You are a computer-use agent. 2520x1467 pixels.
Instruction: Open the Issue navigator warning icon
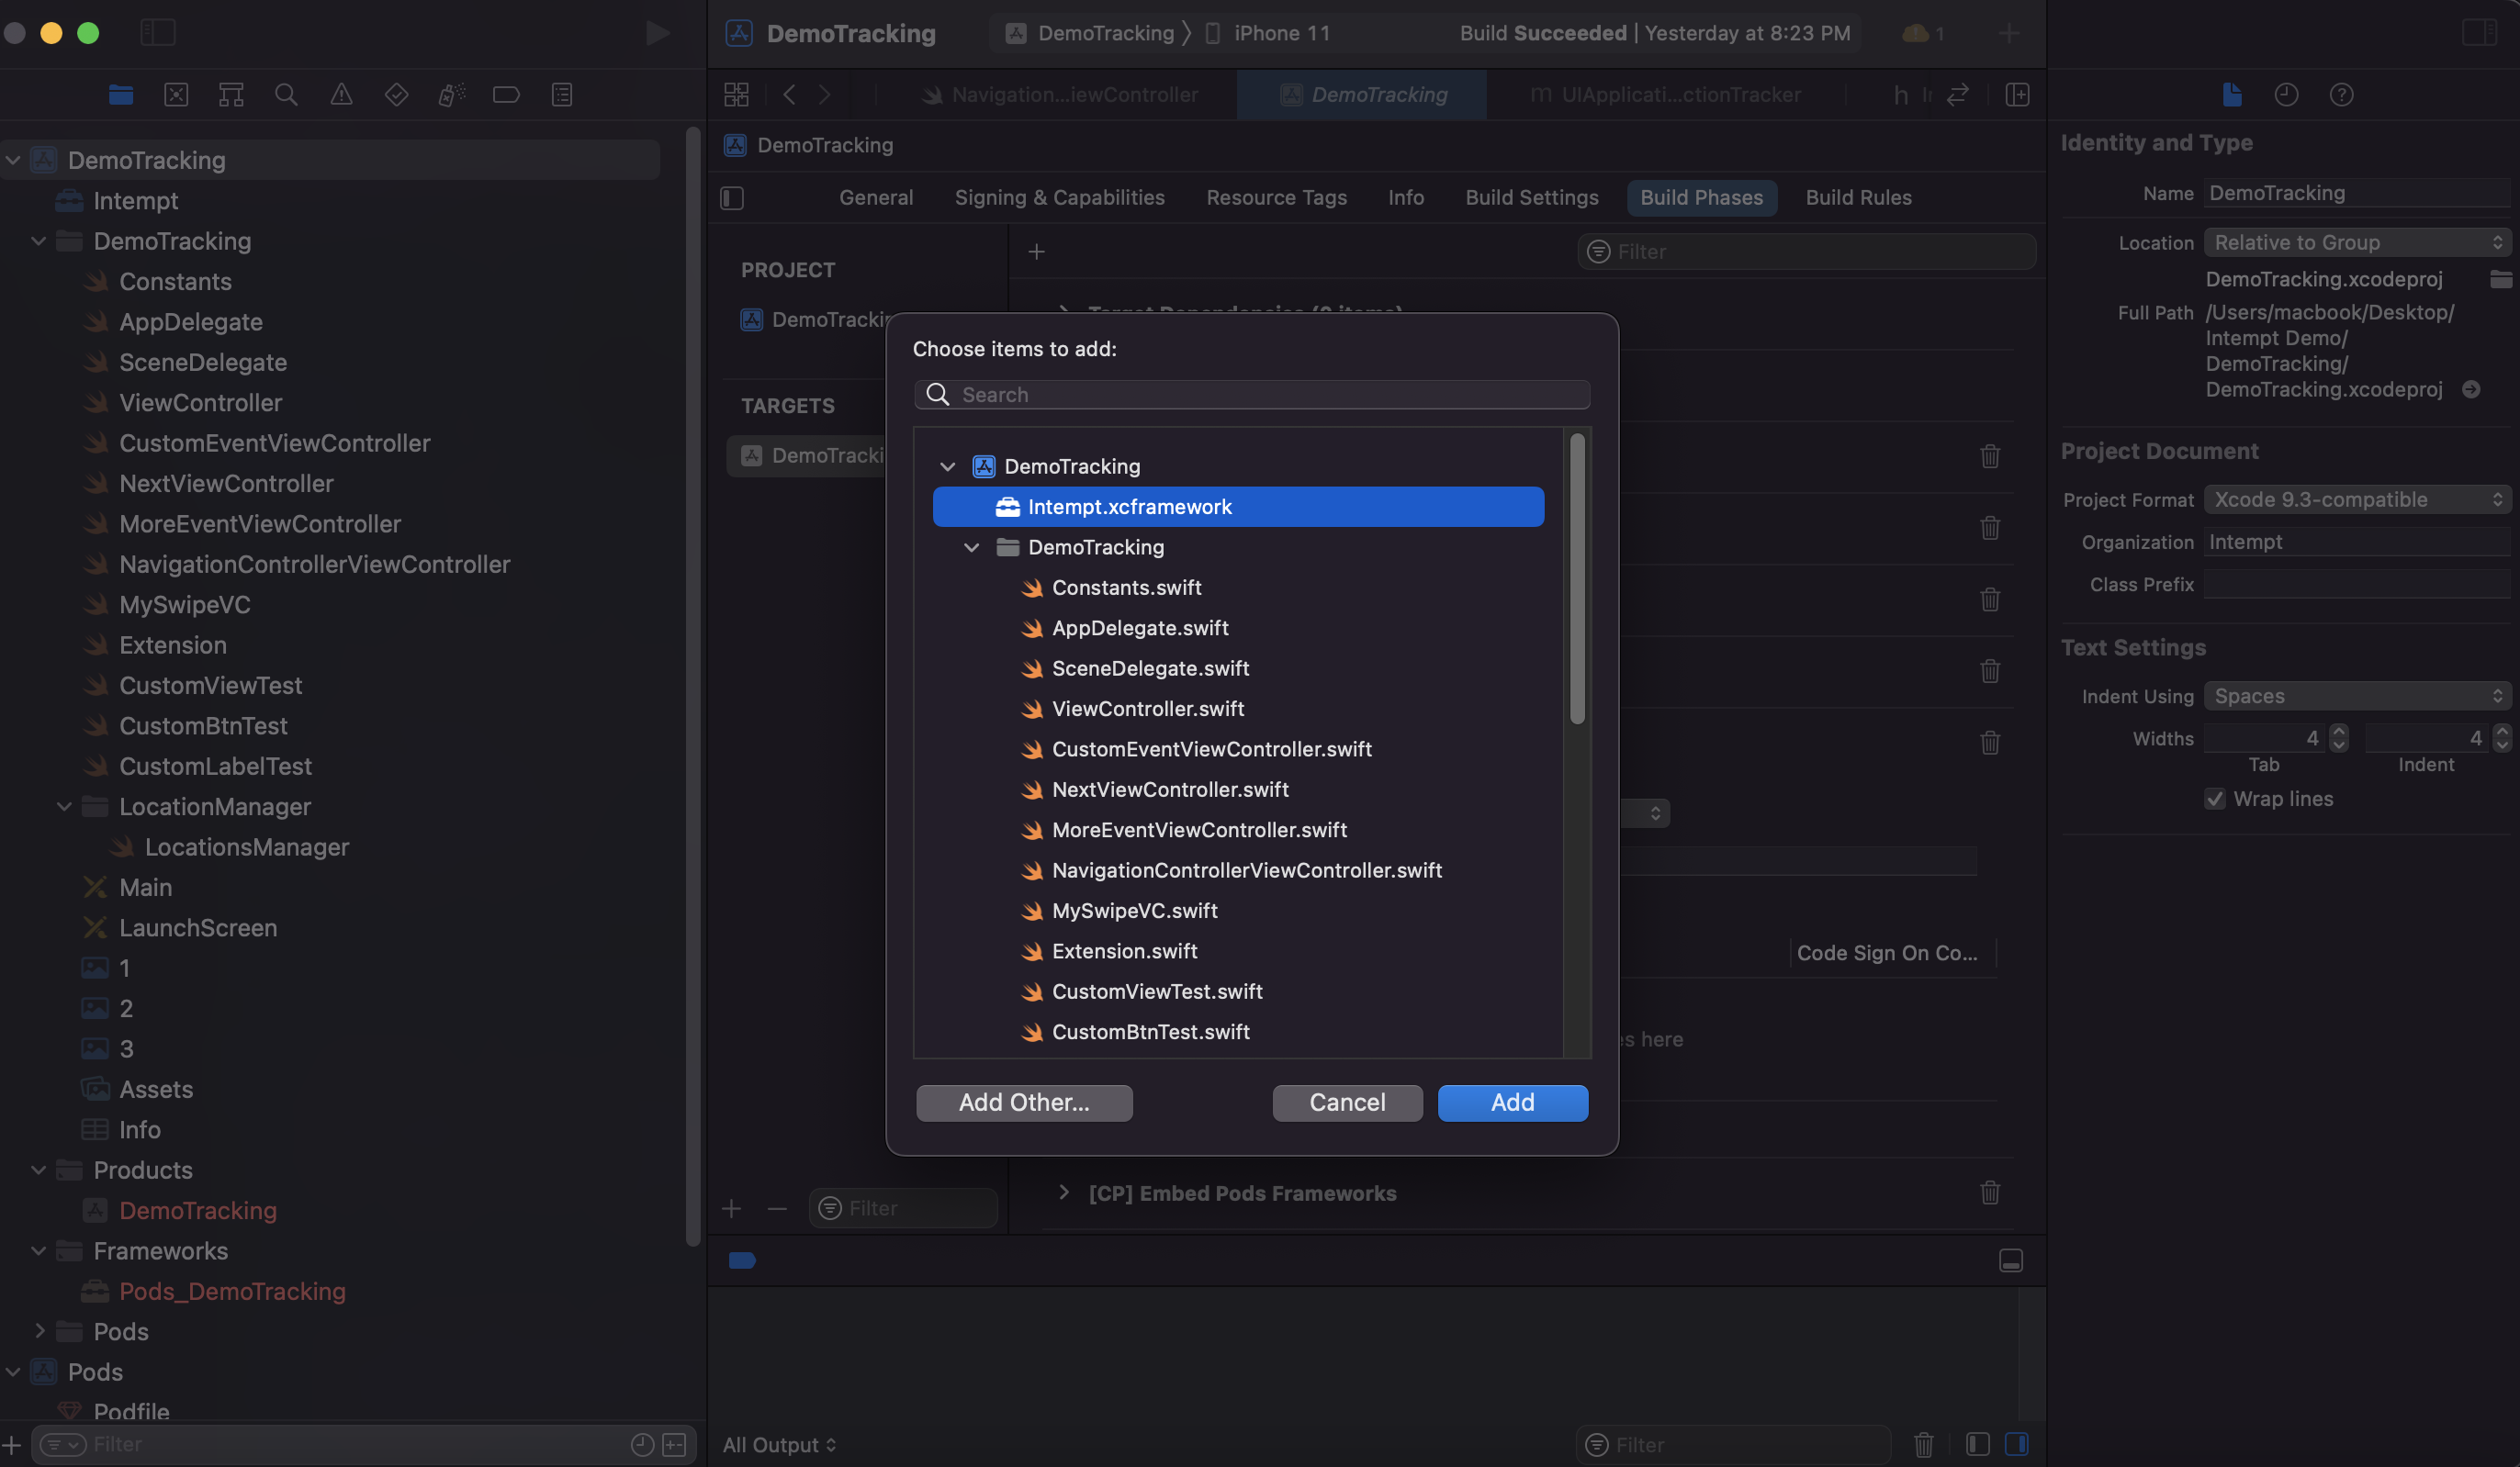[341, 95]
